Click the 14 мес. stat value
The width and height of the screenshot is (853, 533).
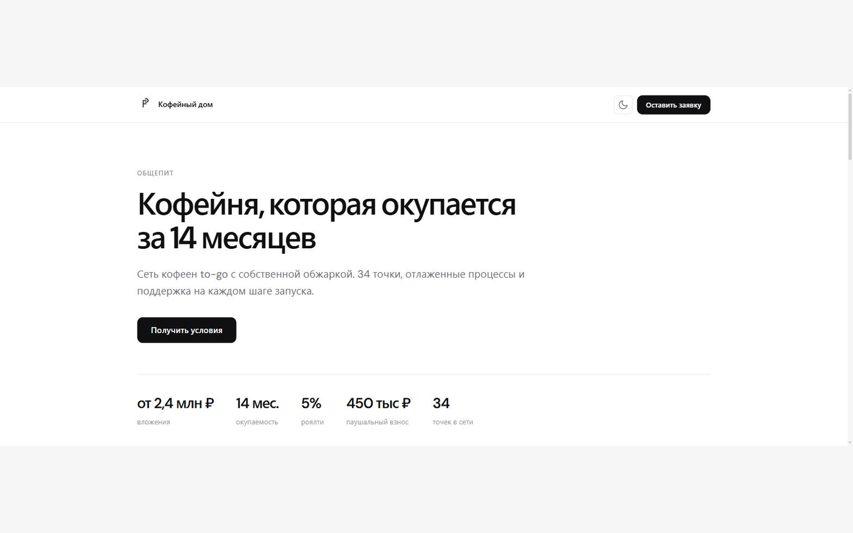[257, 403]
